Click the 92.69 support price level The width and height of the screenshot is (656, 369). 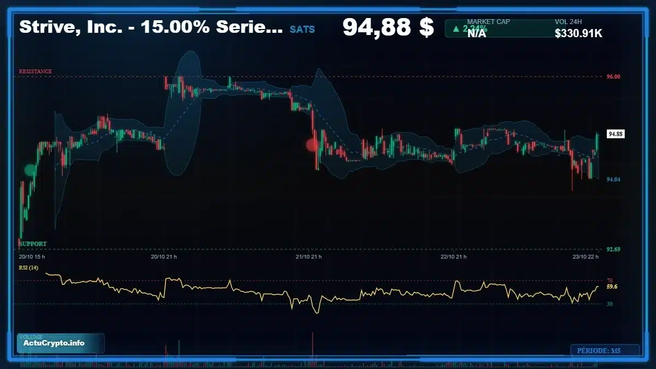coord(613,250)
